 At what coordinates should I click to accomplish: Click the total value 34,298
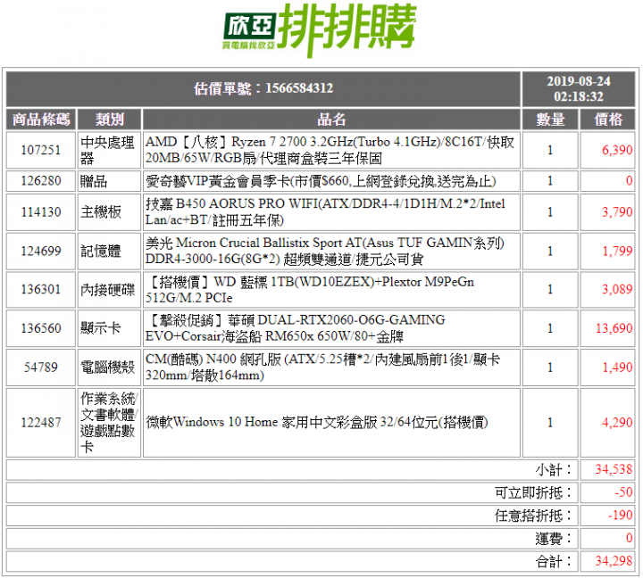pyautogui.click(x=614, y=561)
